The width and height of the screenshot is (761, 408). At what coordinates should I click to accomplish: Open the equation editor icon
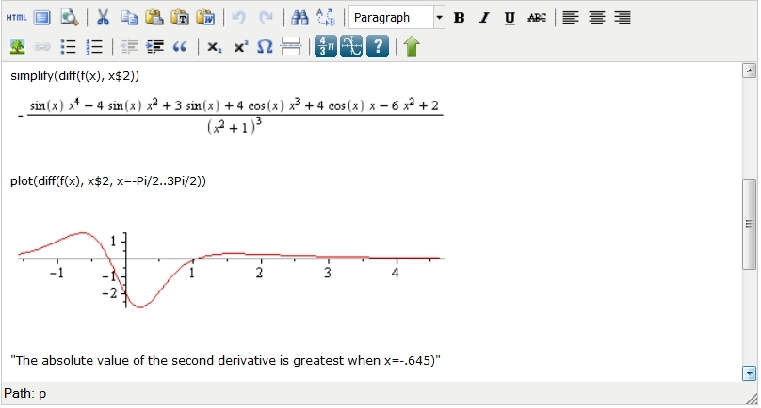click(326, 46)
